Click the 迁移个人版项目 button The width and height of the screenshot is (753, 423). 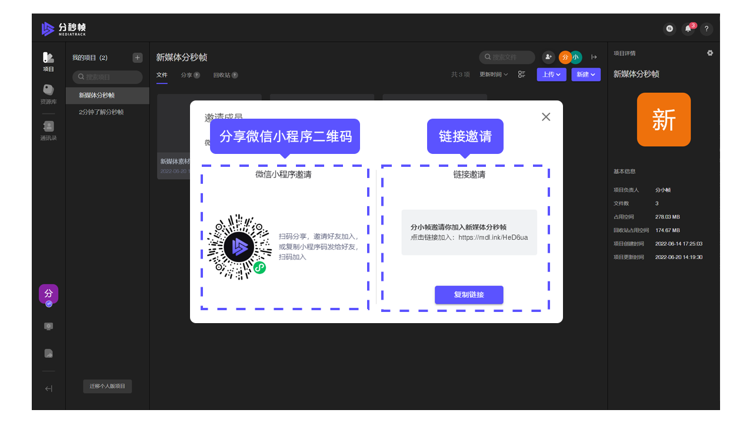pos(108,386)
